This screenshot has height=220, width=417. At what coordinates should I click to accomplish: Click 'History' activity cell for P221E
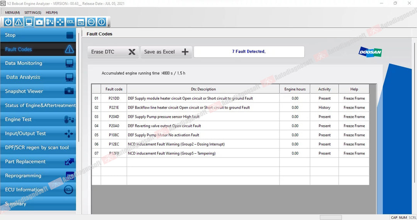pyautogui.click(x=324, y=107)
